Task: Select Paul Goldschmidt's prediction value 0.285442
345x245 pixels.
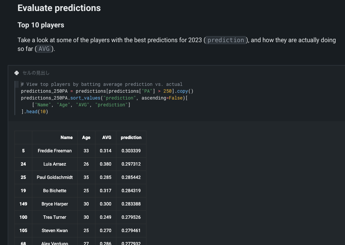Action: tap(131, 177)
